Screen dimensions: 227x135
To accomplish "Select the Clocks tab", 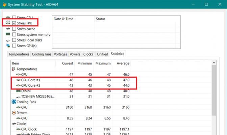I will point(88,54).
